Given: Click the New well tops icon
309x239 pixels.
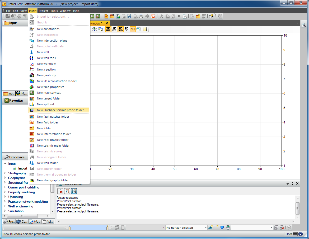Looking at the screenshot, I should pos(31,58).
